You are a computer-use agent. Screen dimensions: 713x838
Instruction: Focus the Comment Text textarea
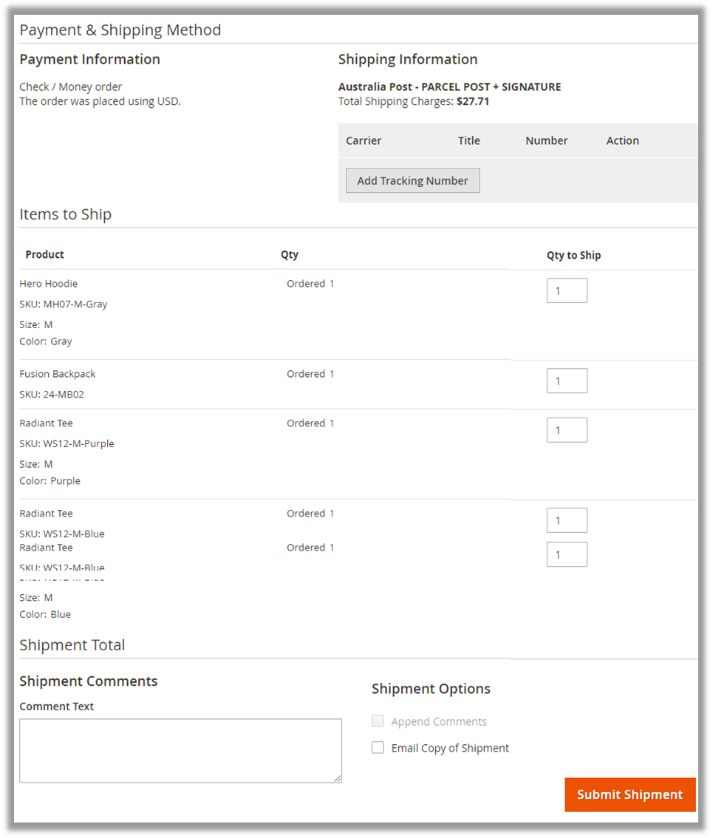[180, 750]
